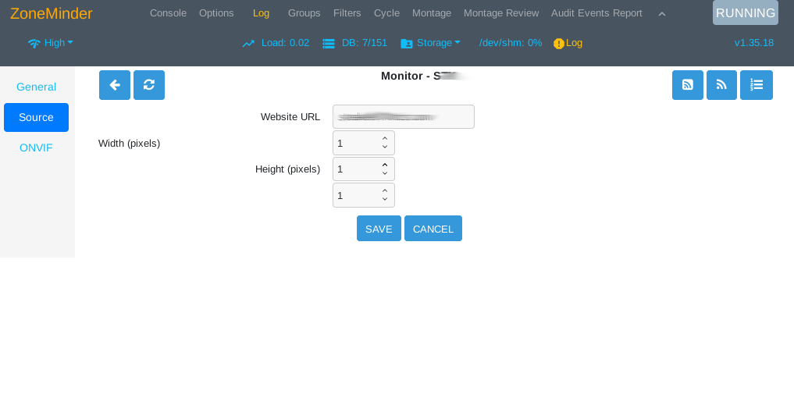Navigate to Groups
This screenshot has height=409, width=794.
(304, 13)
